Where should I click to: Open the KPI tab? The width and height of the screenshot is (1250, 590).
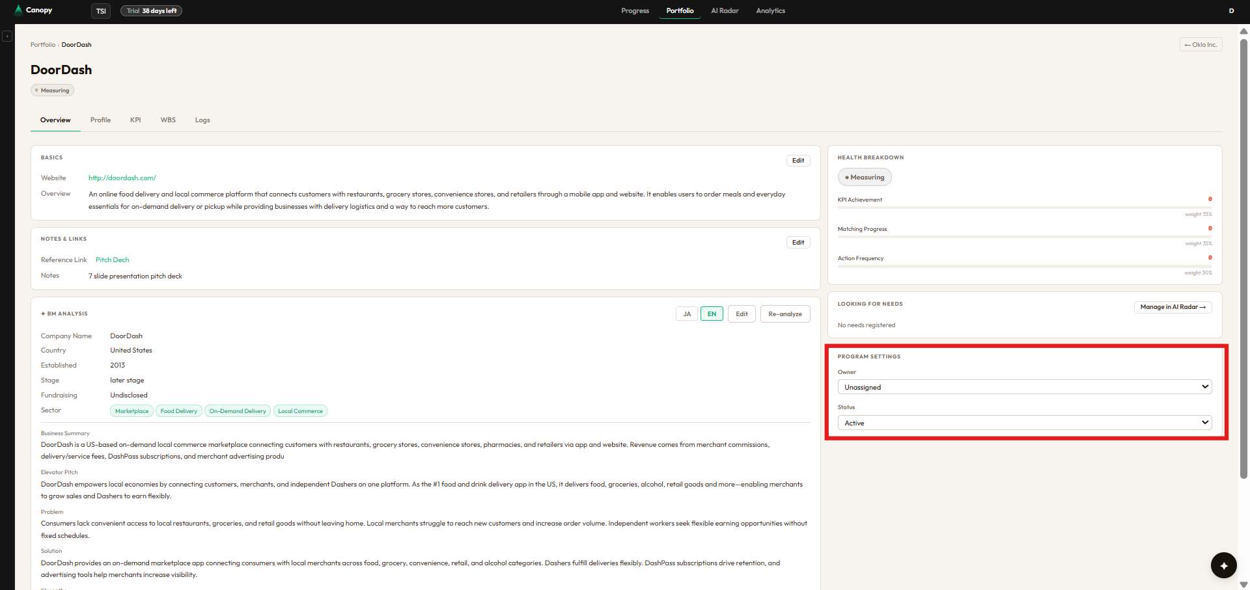[x=135, y=120]
